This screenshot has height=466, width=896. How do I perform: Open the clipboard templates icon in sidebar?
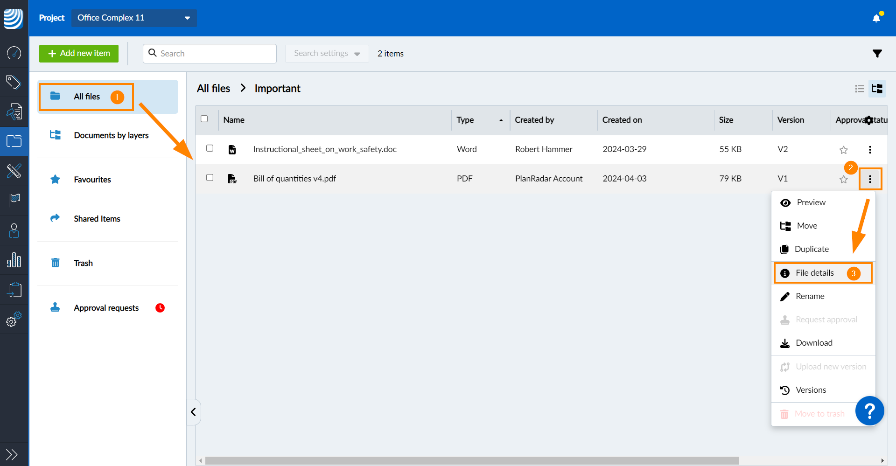(14, 289)
